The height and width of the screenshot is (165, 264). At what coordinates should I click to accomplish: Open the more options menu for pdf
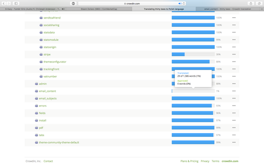click(x=234, y=128)
